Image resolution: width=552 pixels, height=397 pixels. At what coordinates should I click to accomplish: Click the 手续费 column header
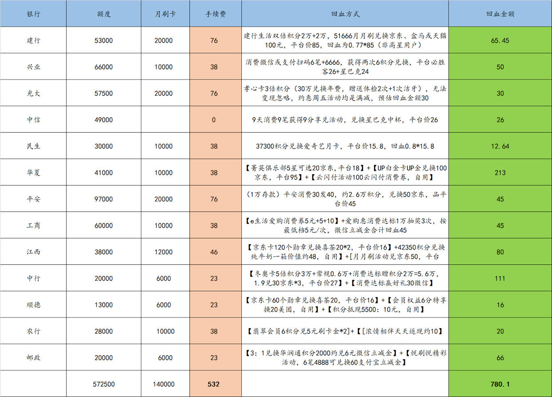point(216,14)
